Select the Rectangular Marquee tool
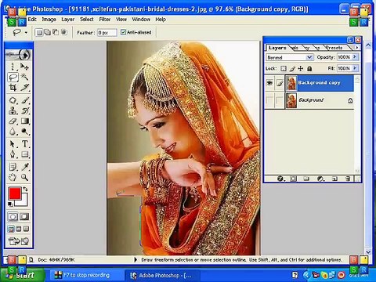The width and height of the screenshot is (376, 282). [13, 67]
